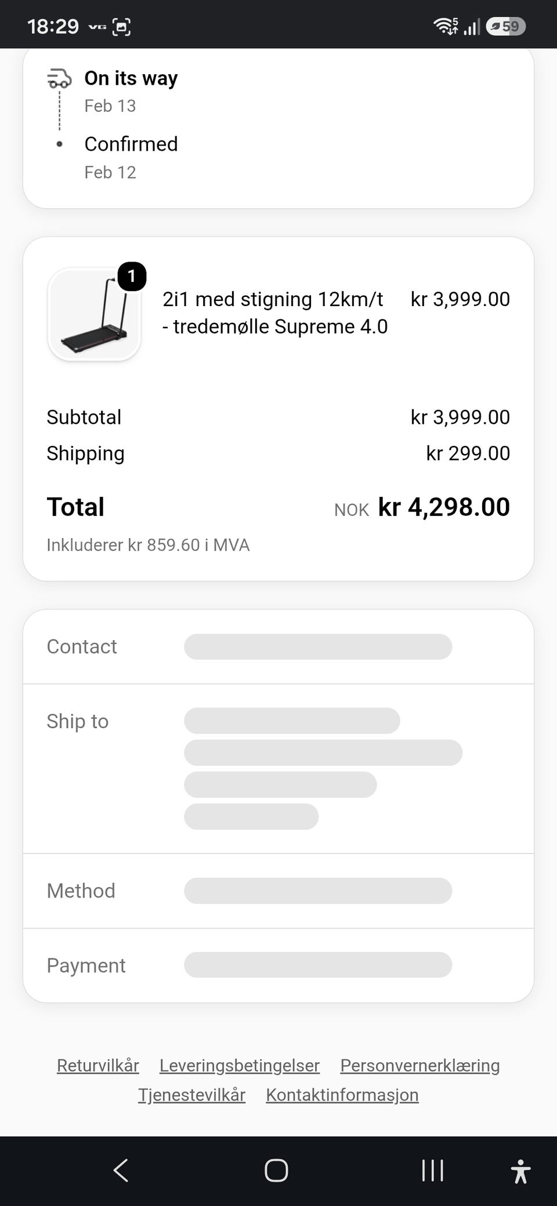Screen dimensions: 557x1206
Task: Tap the Total amount kr 4,298.00
Action: click(x=444, y=507)
